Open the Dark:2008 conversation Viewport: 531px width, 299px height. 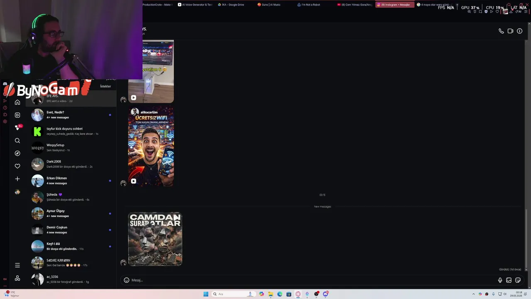pyautogui.click(x=71, y=164)
